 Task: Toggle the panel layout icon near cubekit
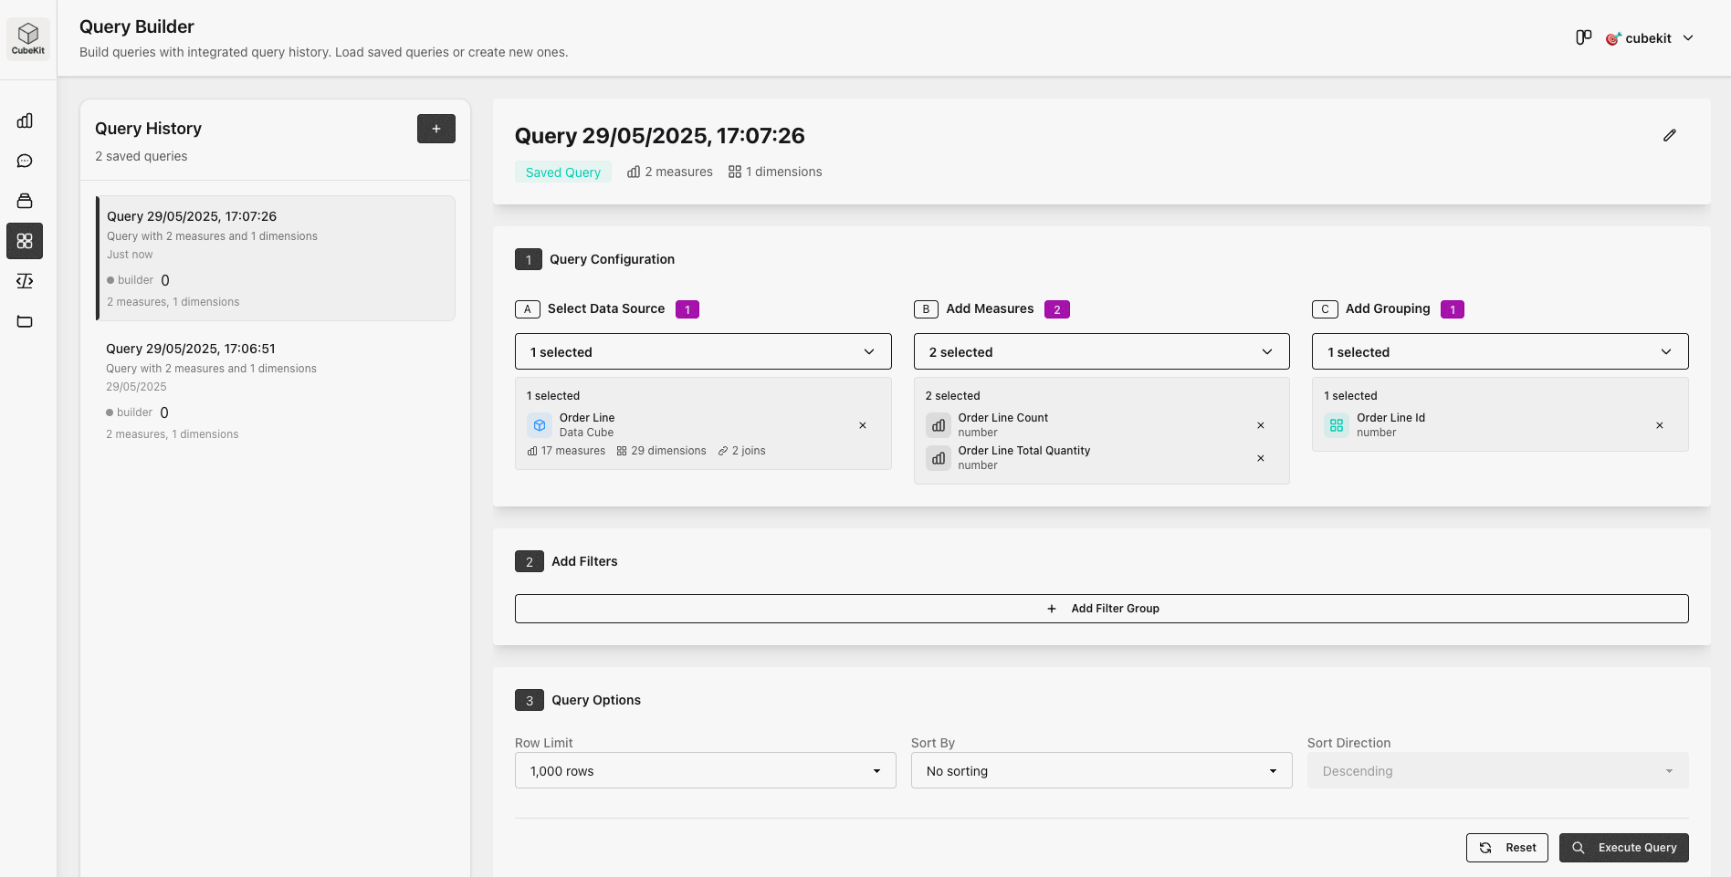pos(1583,37)
